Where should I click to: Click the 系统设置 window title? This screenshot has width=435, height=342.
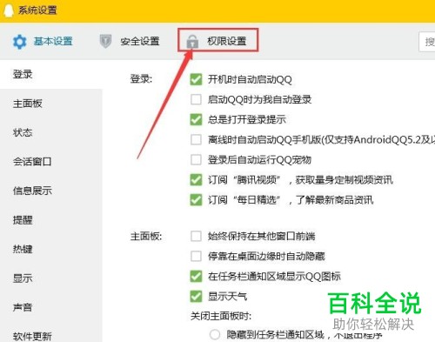(x=37, y=10)
